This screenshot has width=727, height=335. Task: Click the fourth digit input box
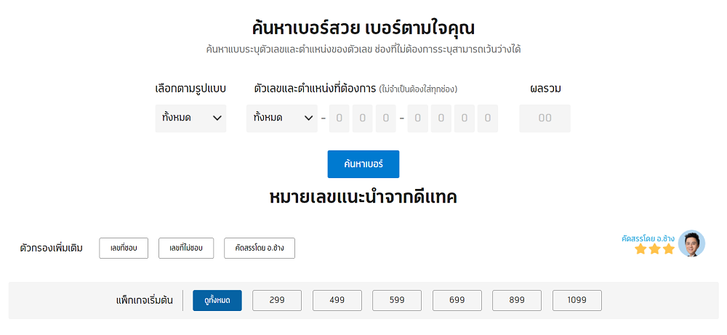418,118
